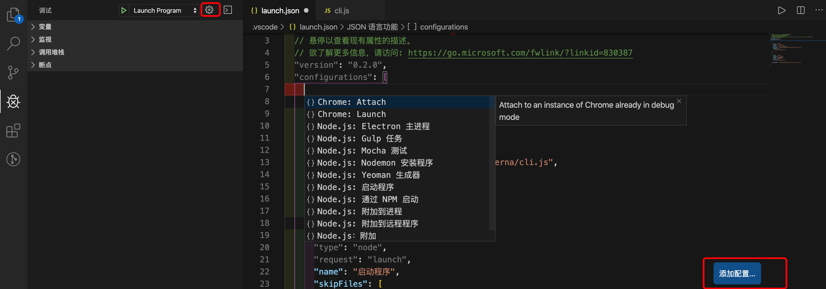Click the 添加配置... button
826x289 pixels.
[736, 273]
